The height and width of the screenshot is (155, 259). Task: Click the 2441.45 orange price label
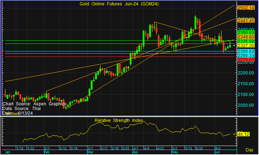pyautogui.click(x=246, y=21)
